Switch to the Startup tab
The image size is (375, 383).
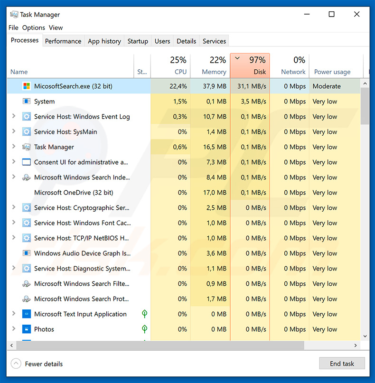(x=138, y=41)
